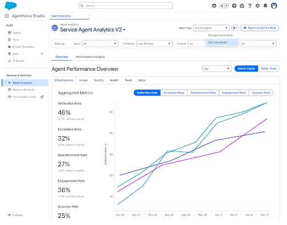This screenshot has width=287, height=225.
Task: Click the 36% Engagement Rate value
Action: (x=64, y=190)
